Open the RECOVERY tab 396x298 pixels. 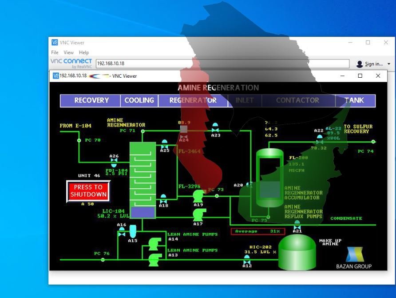pyautogui.click(x=91, y=100)
